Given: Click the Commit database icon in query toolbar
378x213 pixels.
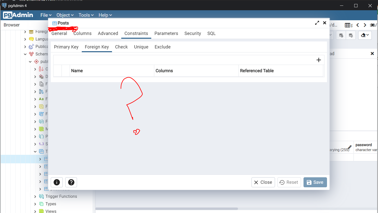Looking at the screenshot, I should point(341,35).
